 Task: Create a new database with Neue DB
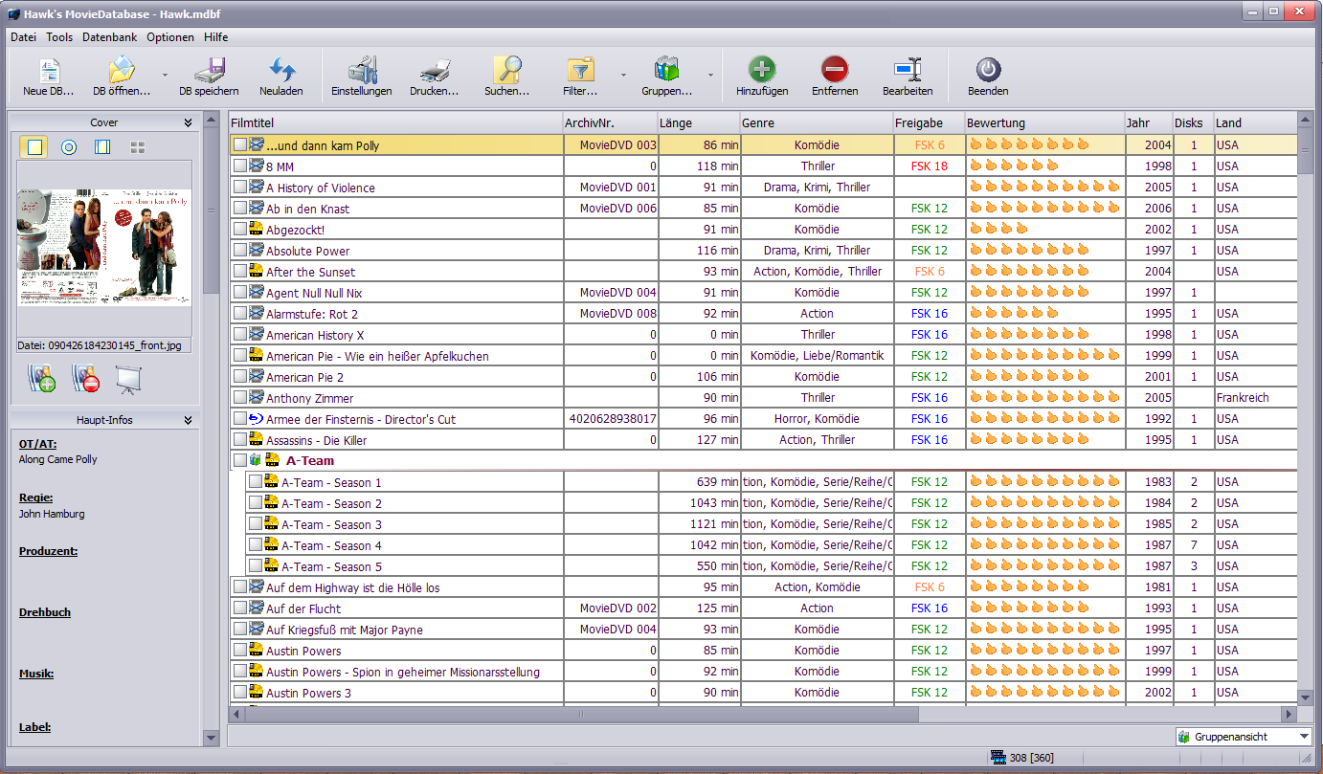coord(48,77)
